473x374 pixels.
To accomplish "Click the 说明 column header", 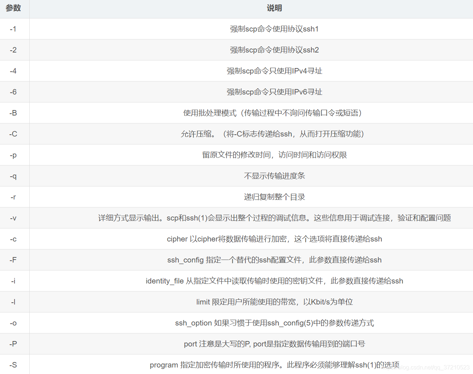I will [x=274, y=8].
